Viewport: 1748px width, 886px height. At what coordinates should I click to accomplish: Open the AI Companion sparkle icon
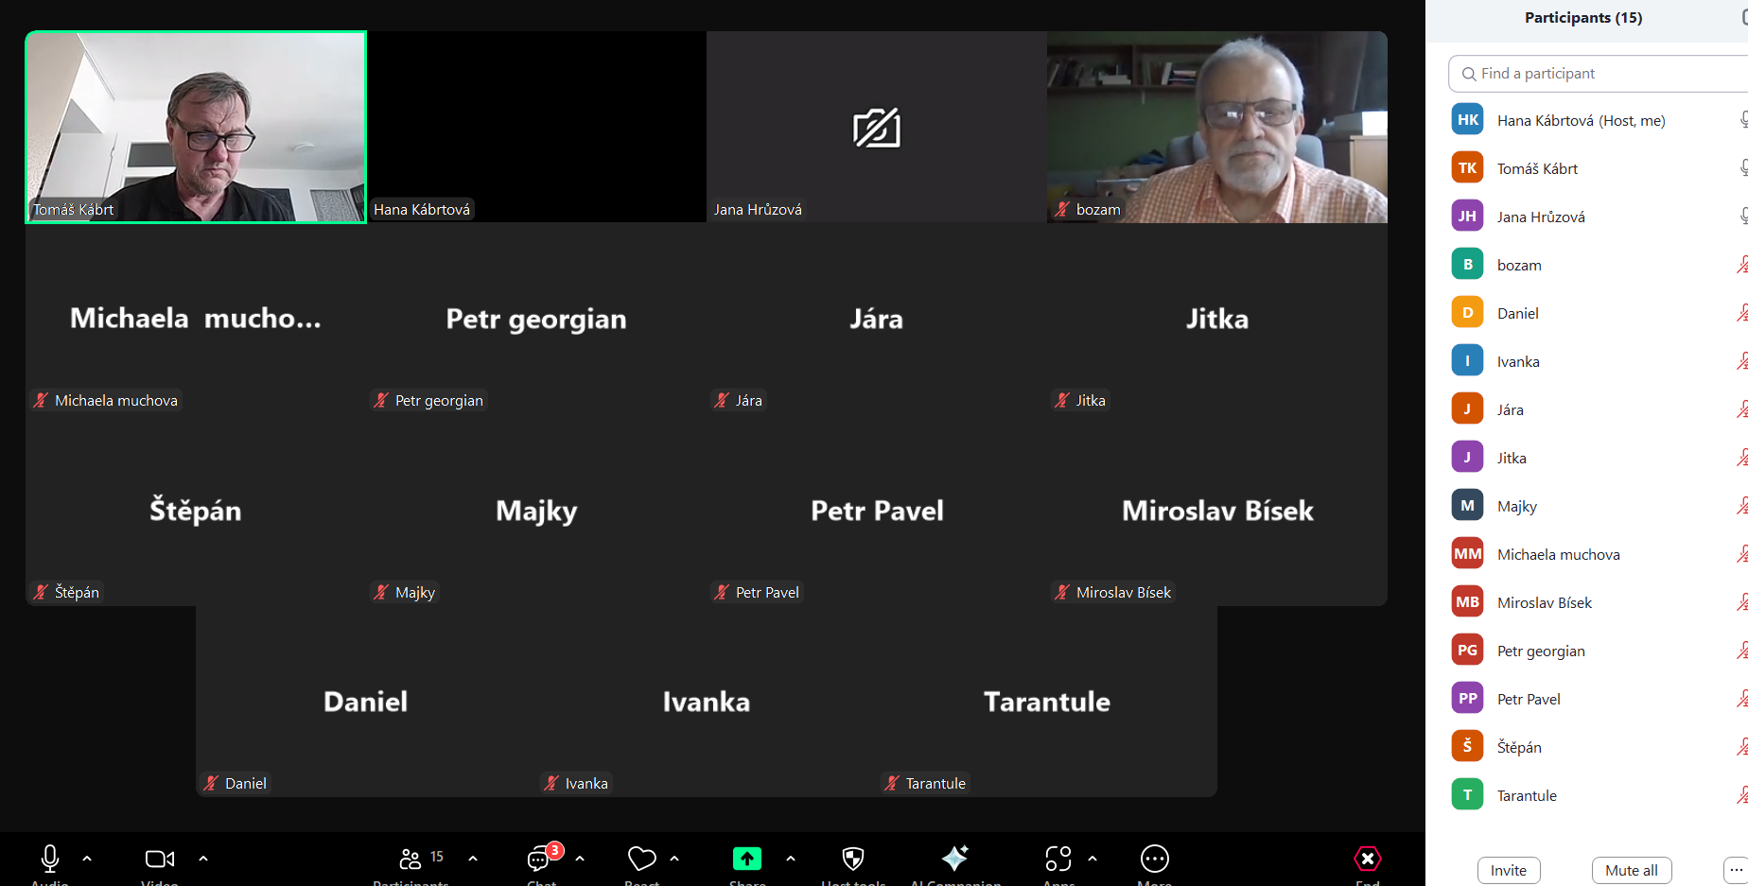pos(955,859)
